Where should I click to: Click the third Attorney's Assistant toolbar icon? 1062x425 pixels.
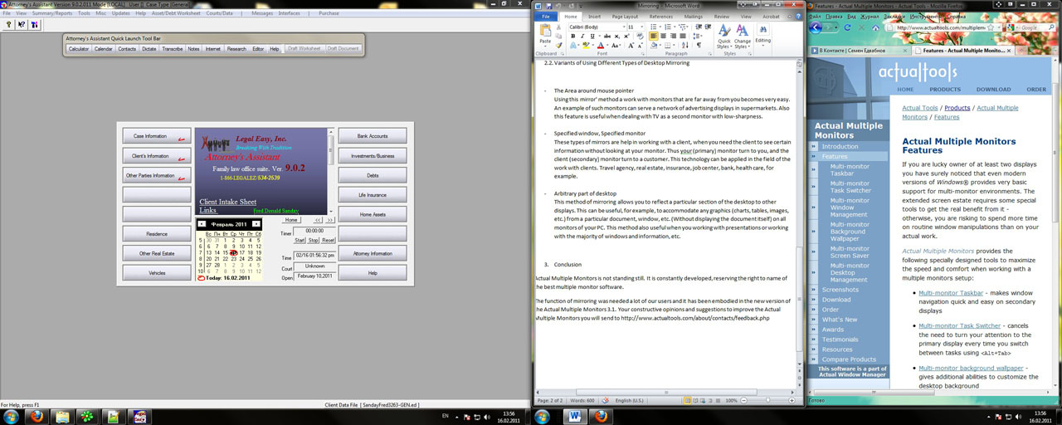pyautogui.click(x=35, y=25)
